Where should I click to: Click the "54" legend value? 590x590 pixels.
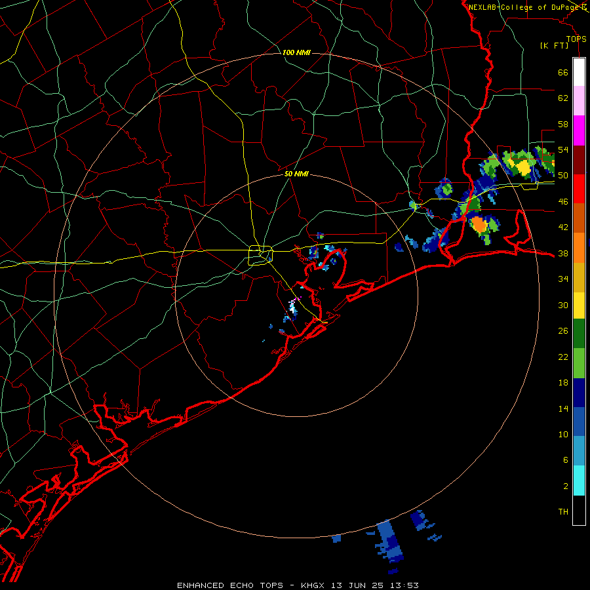tap(563, 149)
